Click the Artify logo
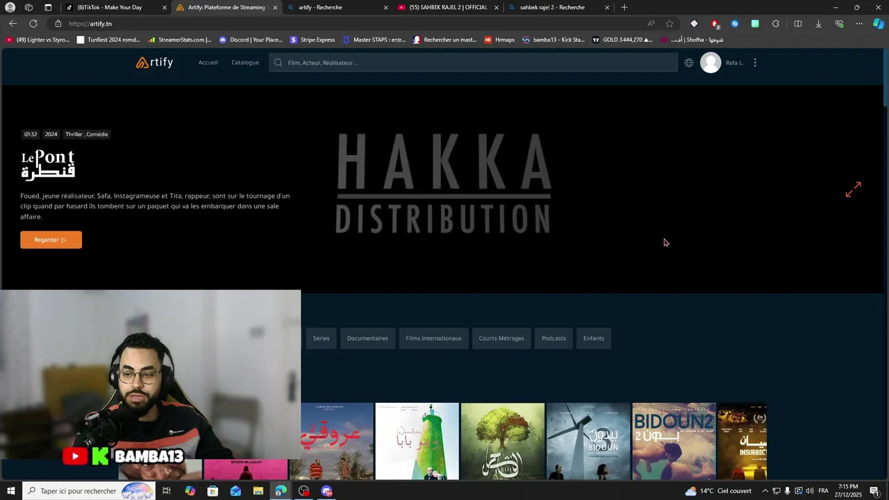The image size is (889, 500). [154, 62]
